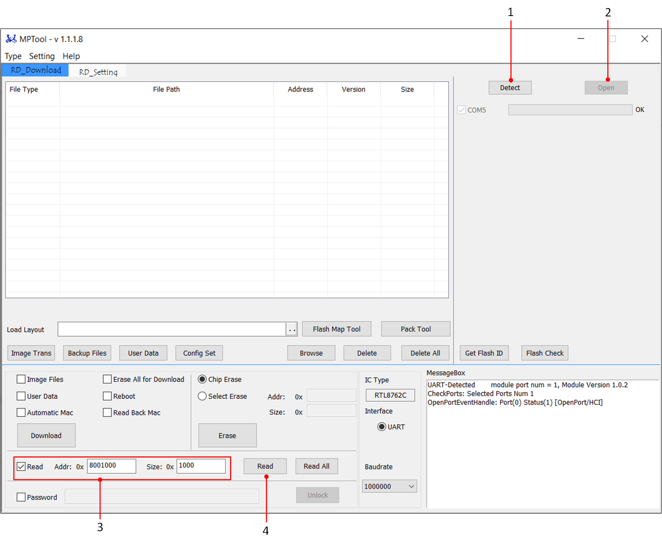Uncheck the Read checkbox
This screenshot has width=662, height=545.
[x=21, y=467]
